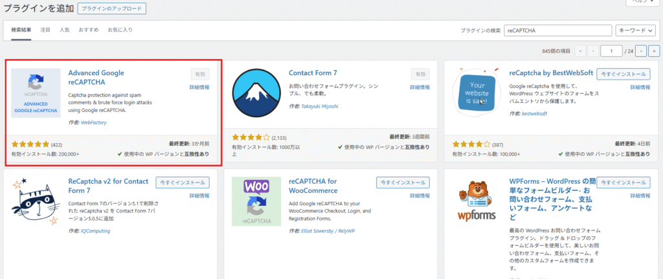
Task: Install reCAPTCHA for WooCommerce now
Action: coord(403,182)
